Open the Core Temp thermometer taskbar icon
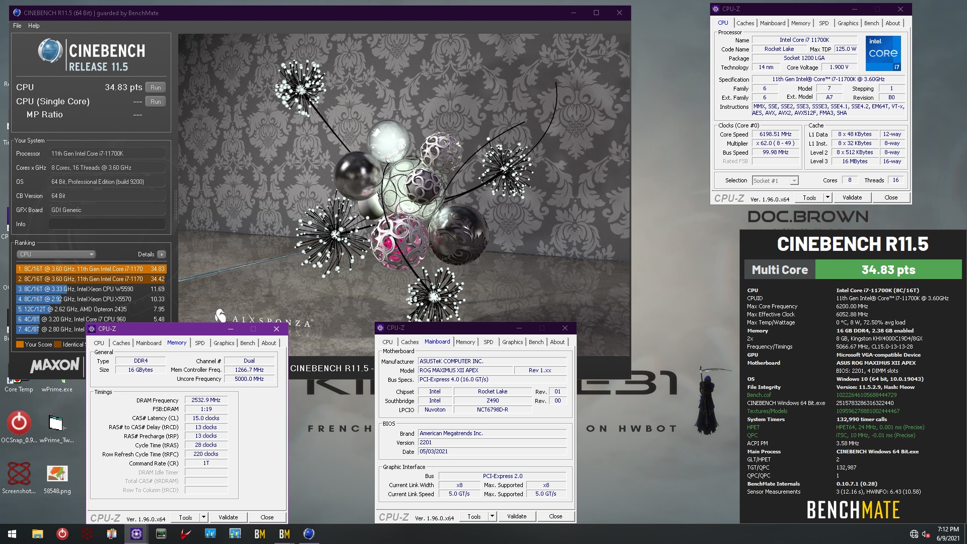 [111, 534]
